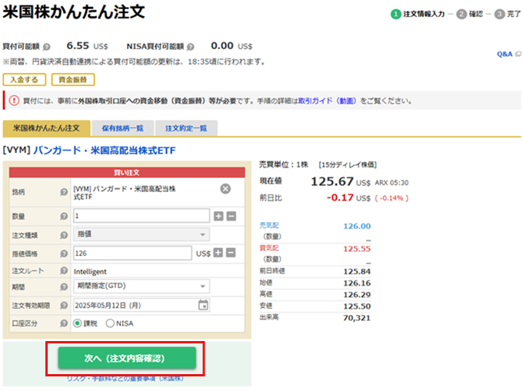Click the 指値価格 input field
The height and width of the screenshot is (391, 523).
coord(132,253)
